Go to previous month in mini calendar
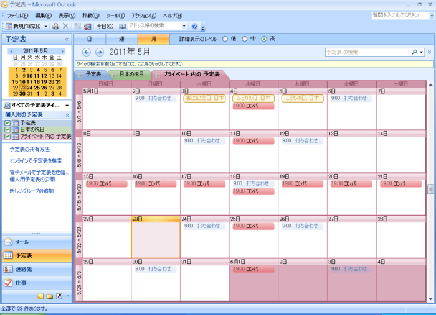The height and width of the screenshot is (315, 436). (x=11, y=51)
